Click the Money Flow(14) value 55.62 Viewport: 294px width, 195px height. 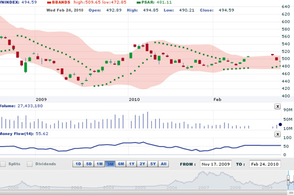tap(42, 133)
